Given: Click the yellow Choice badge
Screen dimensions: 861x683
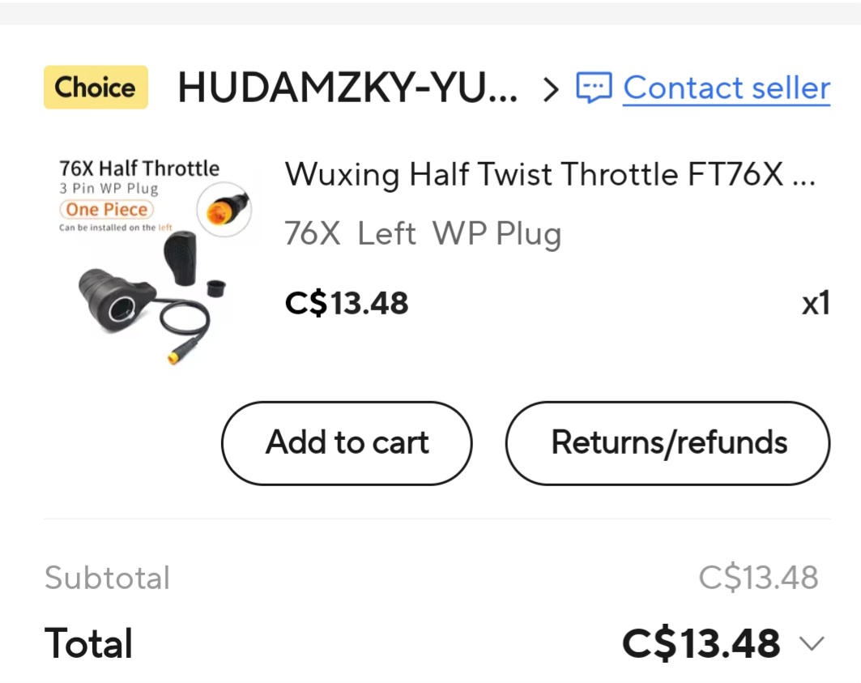Looking at the screenshot, I should click(96, 88).
